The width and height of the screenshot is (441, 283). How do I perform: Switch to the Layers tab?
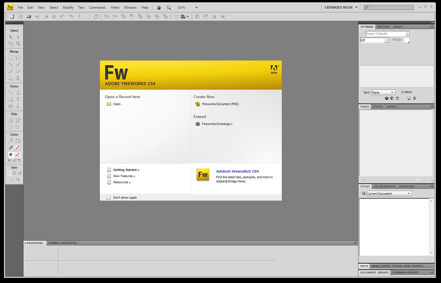[x=391, y=107]
